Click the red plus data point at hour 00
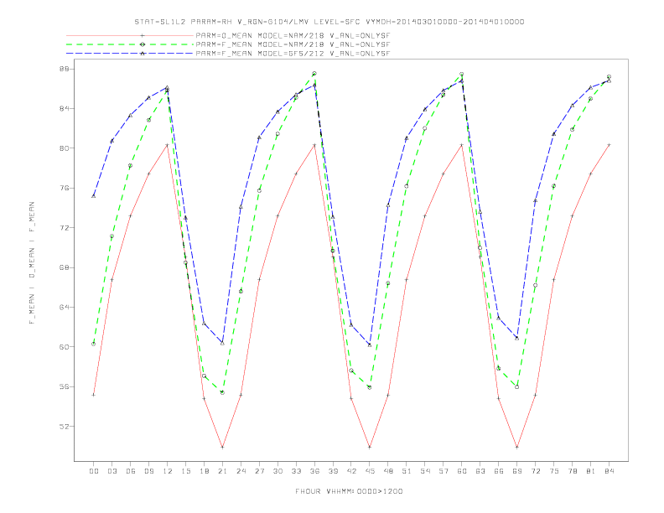Viewport: 664px width, 513px height. pos(94,395)
